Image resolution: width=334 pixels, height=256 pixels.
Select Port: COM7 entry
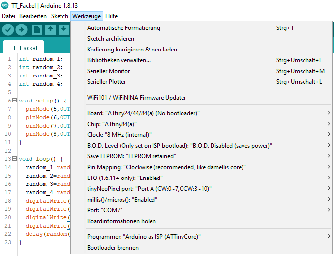coord(201,210)
